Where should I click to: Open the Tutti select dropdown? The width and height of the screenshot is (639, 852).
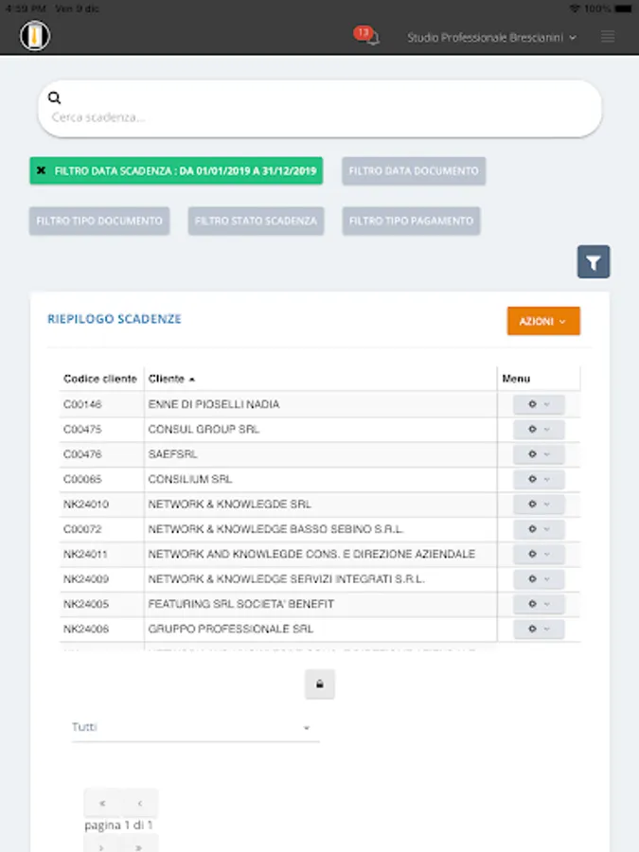(196, 728)
